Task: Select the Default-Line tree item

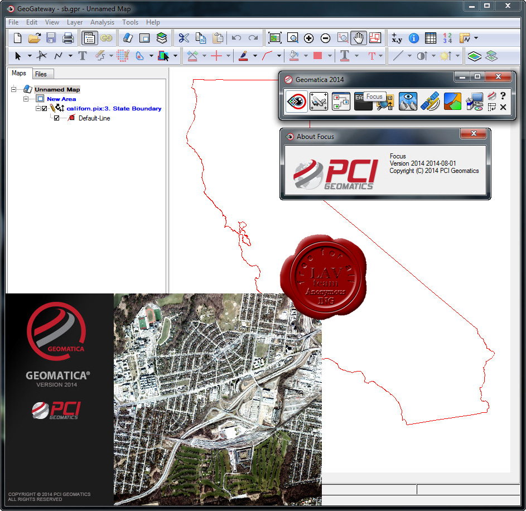Action: [x=94, y=118]
